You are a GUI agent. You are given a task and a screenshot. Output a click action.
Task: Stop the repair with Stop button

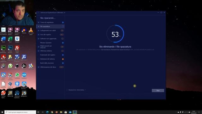click(x=158, y=91)
